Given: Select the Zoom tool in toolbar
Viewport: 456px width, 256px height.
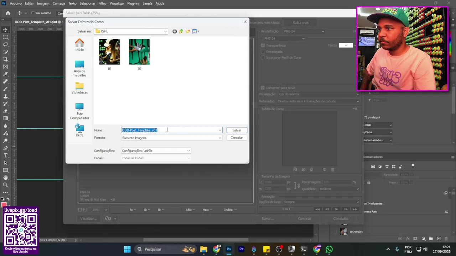Looking at the screenshot, I should [5, 185].
